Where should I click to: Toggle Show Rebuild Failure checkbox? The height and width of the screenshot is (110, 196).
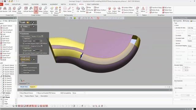coord(19,93)
